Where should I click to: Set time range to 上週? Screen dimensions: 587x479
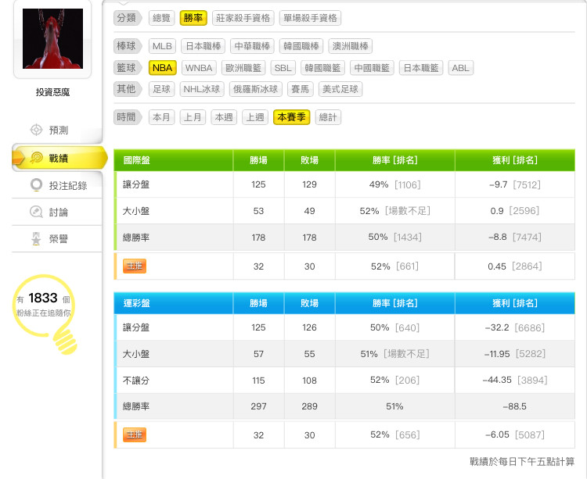pyautogui.click(x=255, y=117)
